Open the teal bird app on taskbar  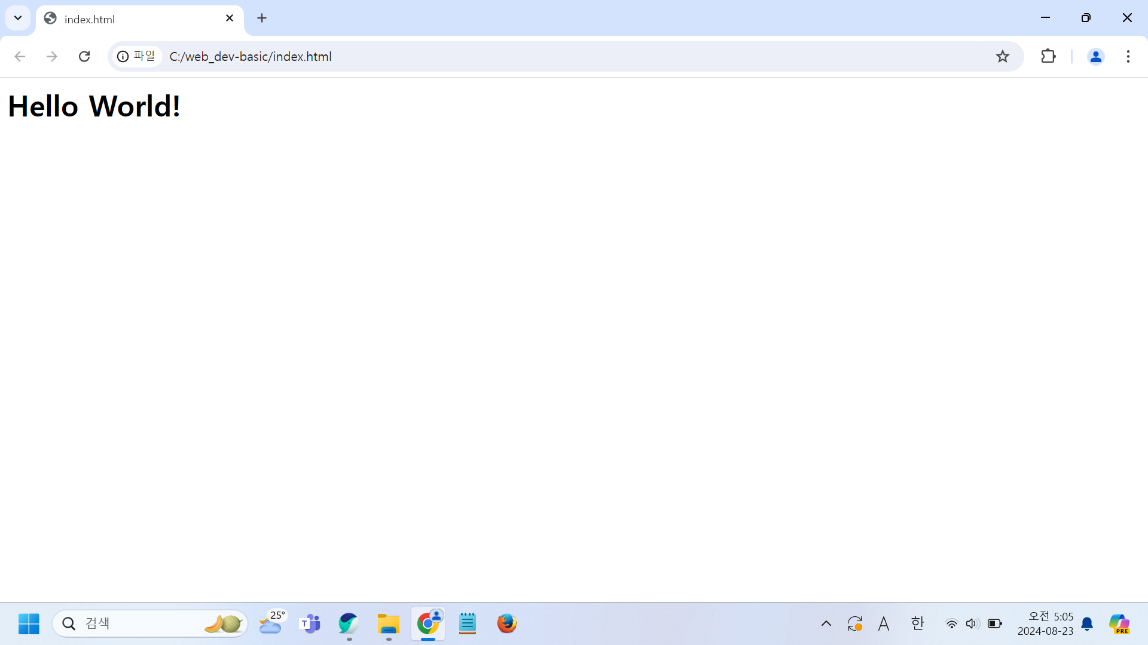pos(349,624)
